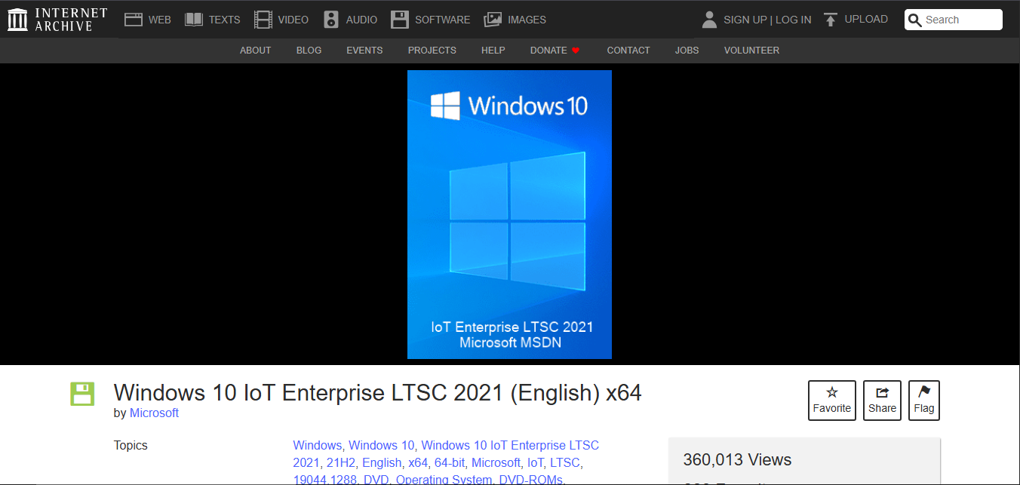This screenshot has height=485, width=1020.
Task: Open the CONTACT link
Action: pyautogui.click(x=628, y=51)
